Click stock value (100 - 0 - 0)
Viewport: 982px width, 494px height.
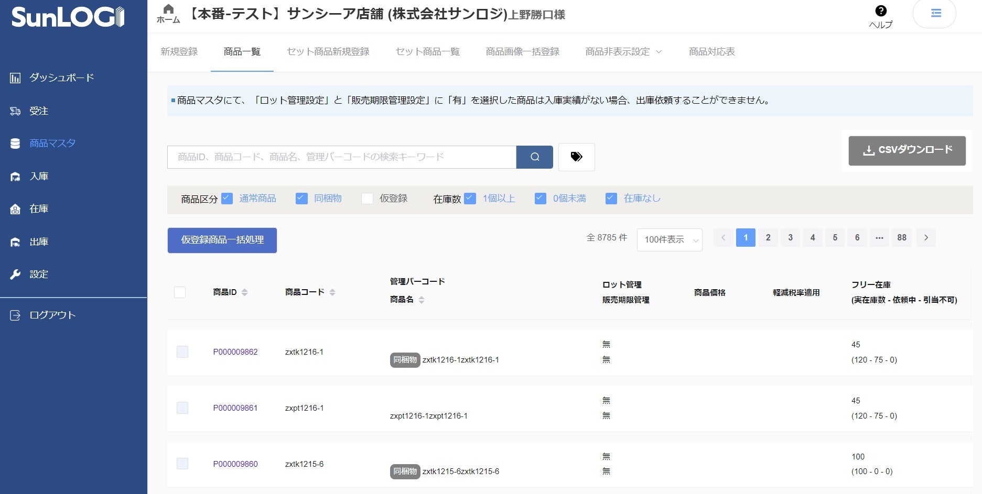[x=872, y=471]
